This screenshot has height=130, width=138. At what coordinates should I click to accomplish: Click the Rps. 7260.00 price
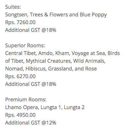pos(20,23)
